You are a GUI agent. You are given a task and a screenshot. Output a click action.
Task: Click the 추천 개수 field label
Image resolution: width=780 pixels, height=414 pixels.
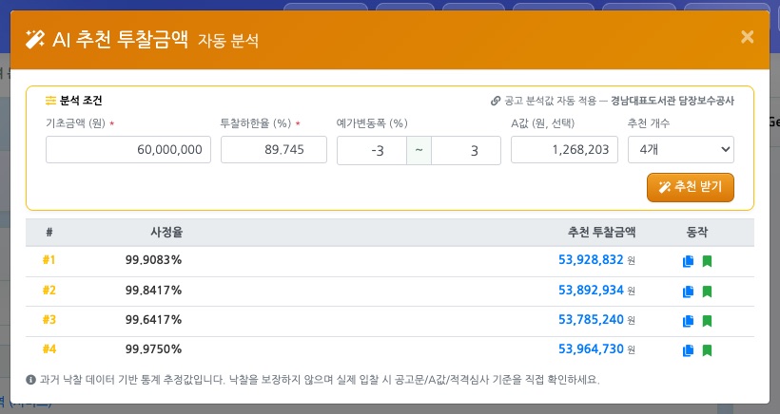tap(649, 123)
